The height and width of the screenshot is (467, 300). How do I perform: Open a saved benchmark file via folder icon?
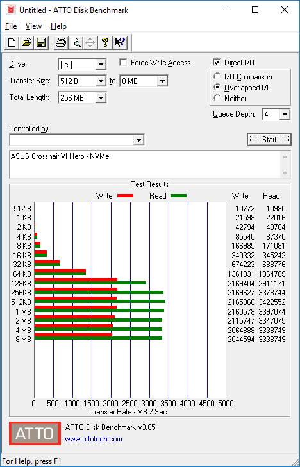point(26,42)
